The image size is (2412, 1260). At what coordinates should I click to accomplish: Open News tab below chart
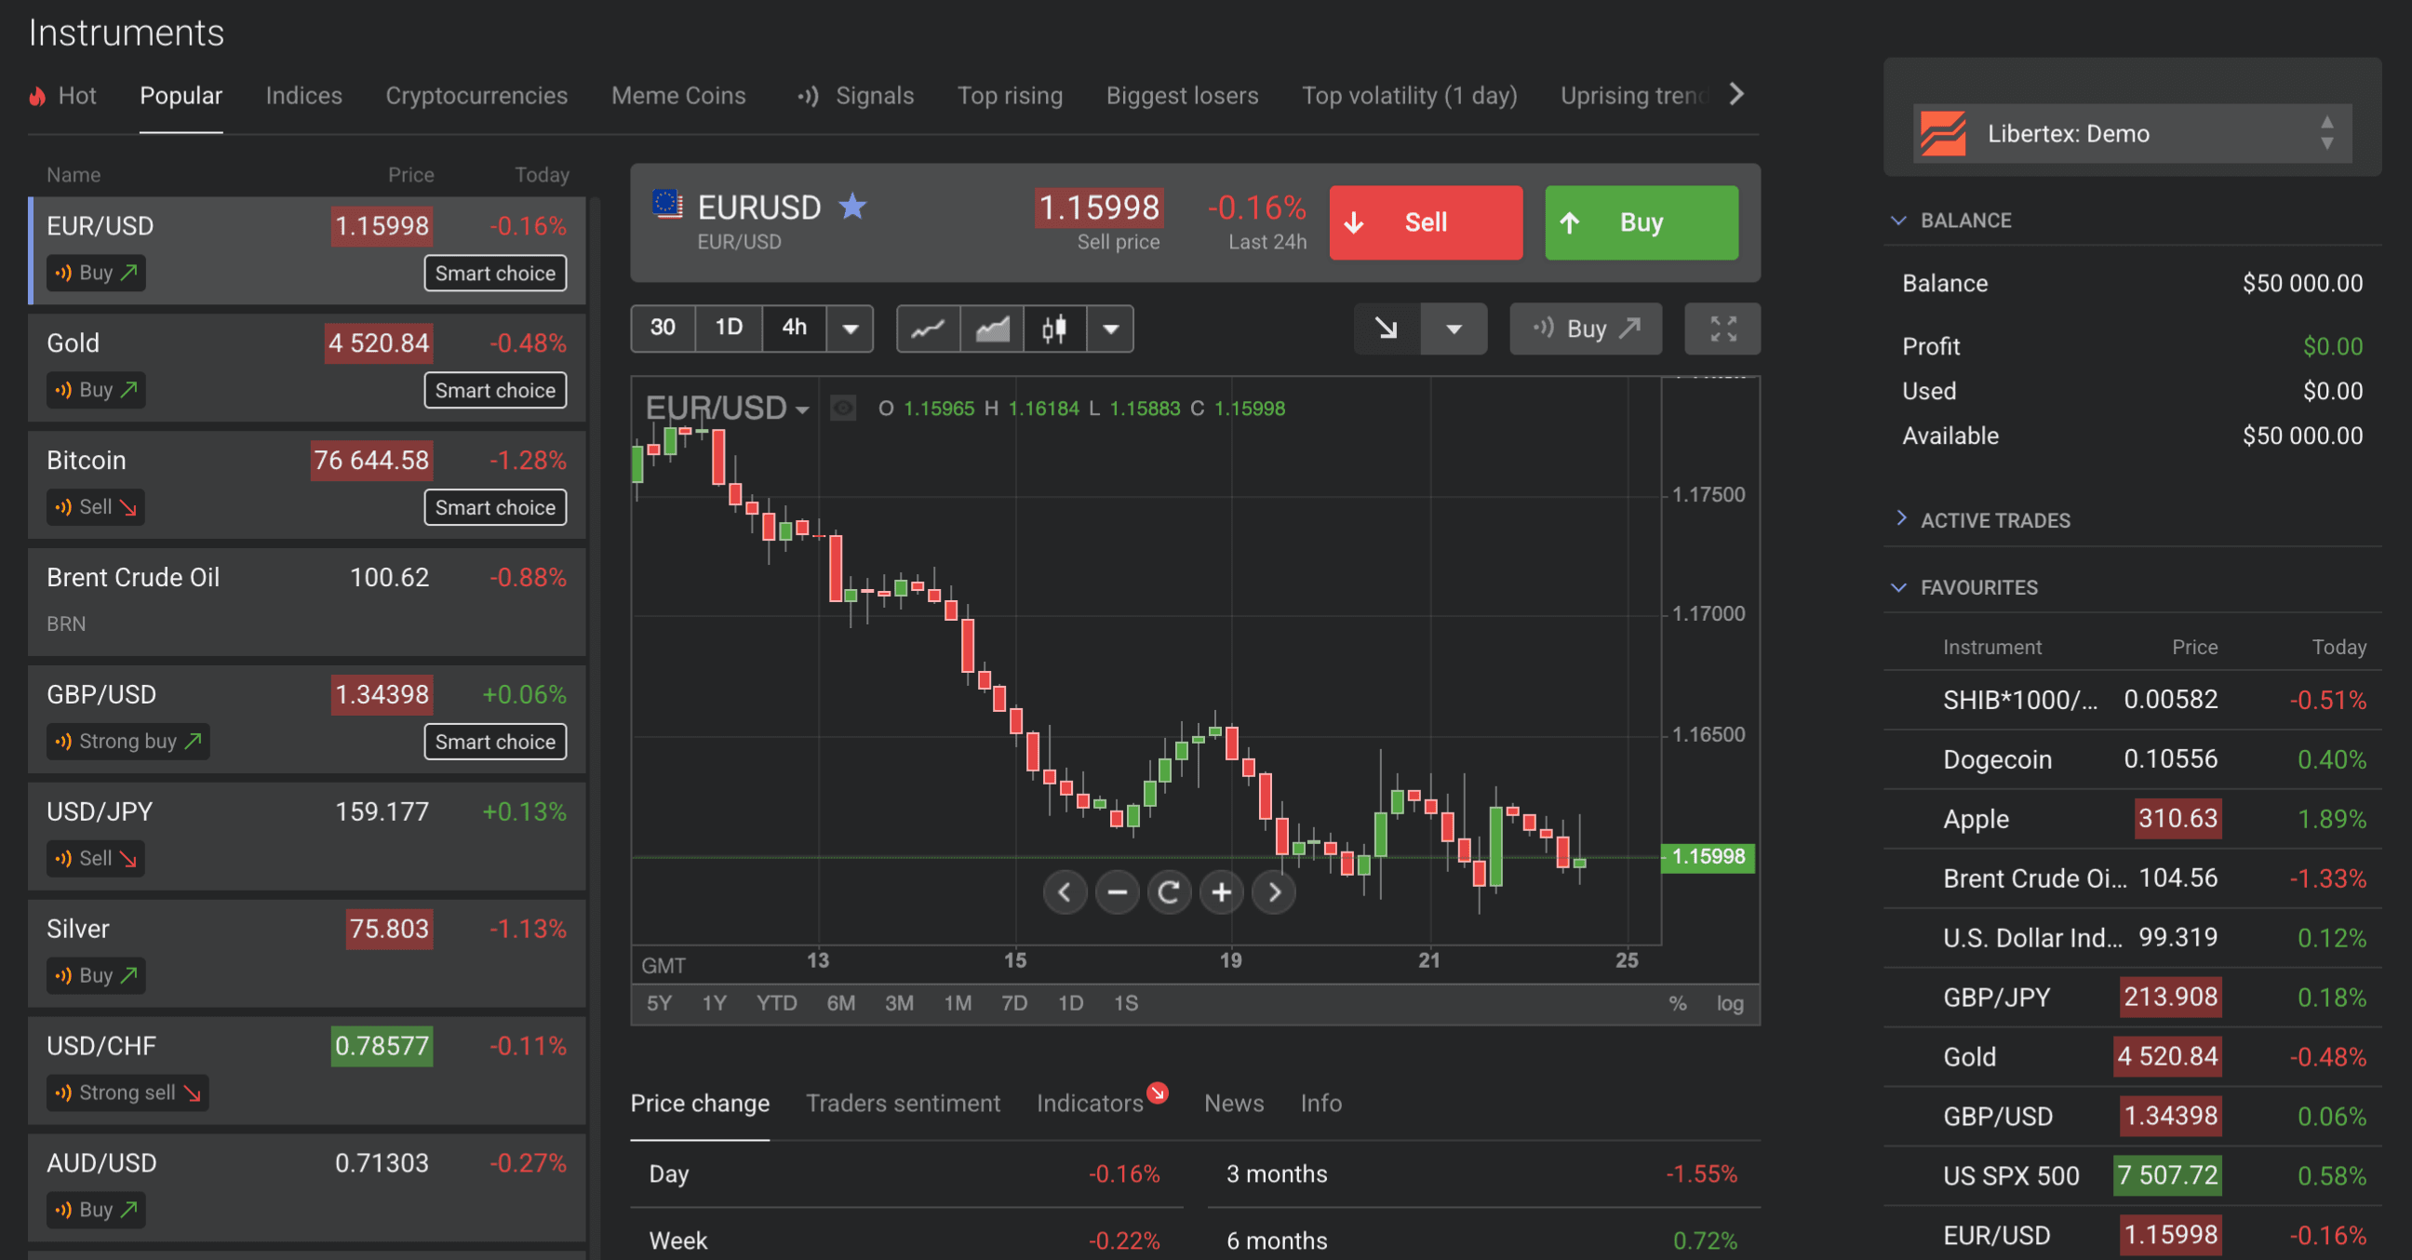pyautogui.click(x=1233, y=1104)
